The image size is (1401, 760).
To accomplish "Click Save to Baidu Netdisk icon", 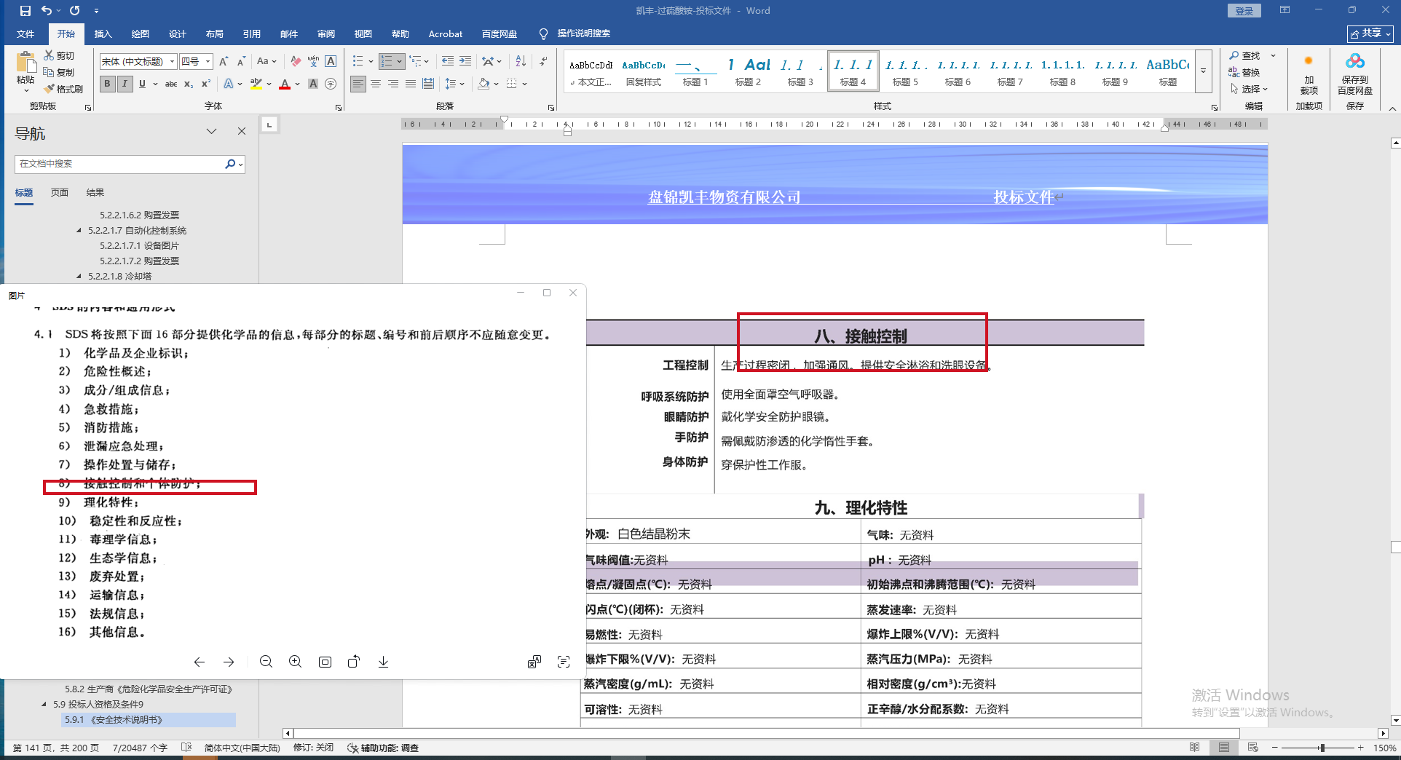I will [x=1354, y=73].
